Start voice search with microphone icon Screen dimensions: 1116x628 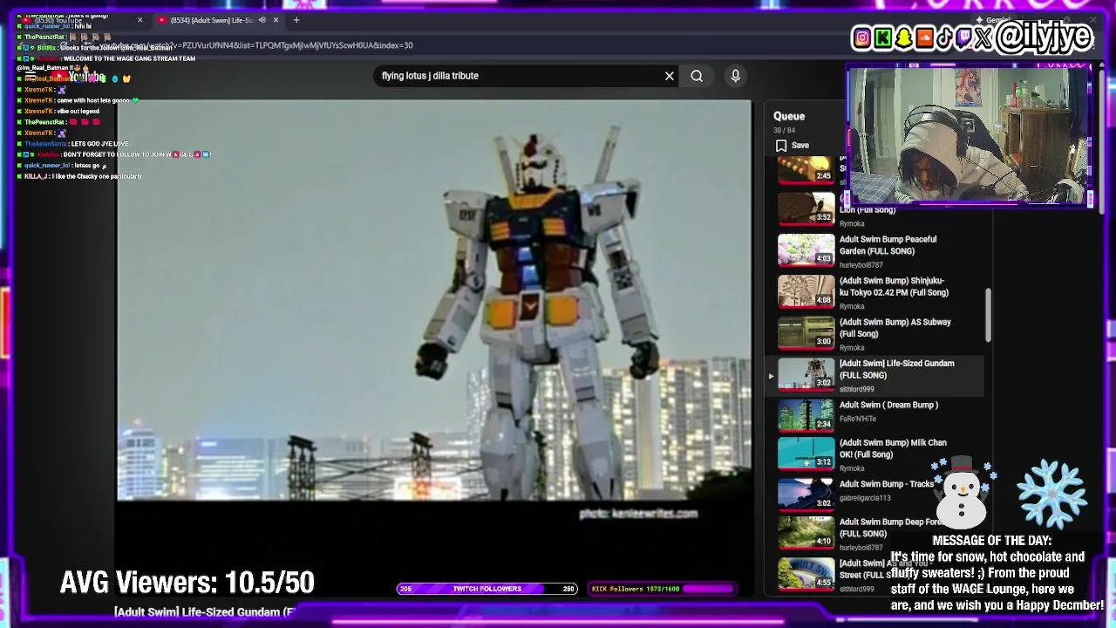point(736,76)
